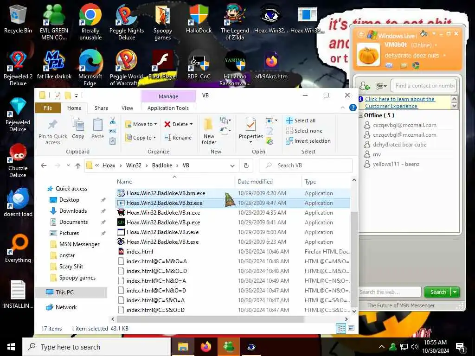Click the Messenger icon on the taskbar
This screenshot has width=475, height=356.
pyautogui.click(x=229, y=347)
